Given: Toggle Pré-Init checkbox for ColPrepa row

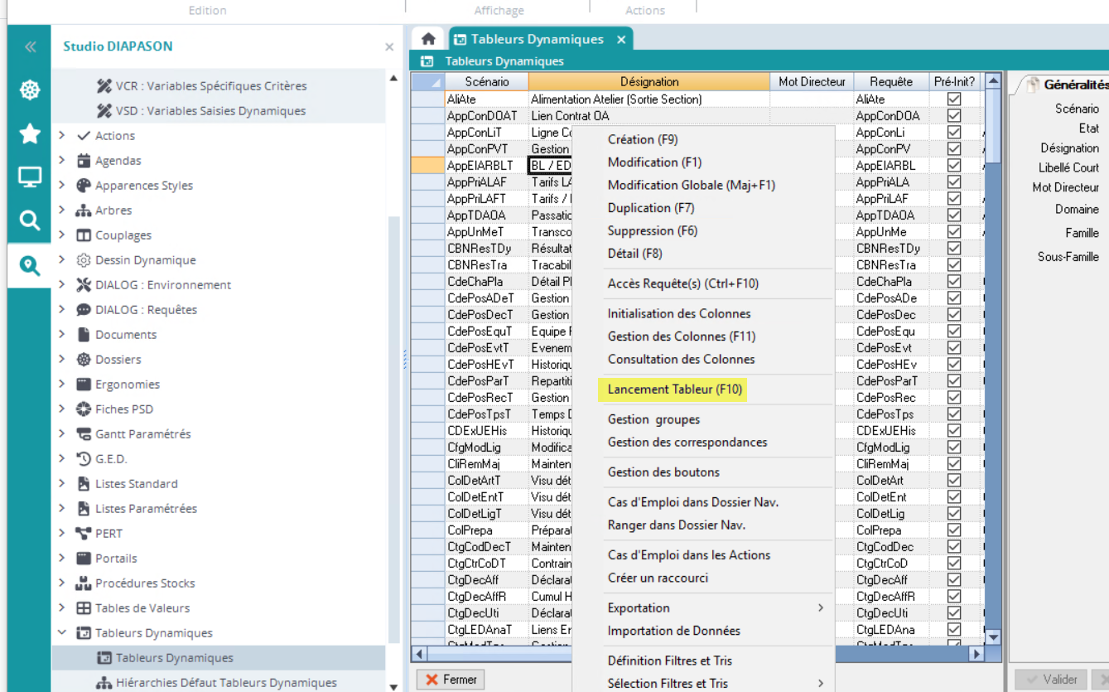Looking at the screenshot, I should click(954, 530).
